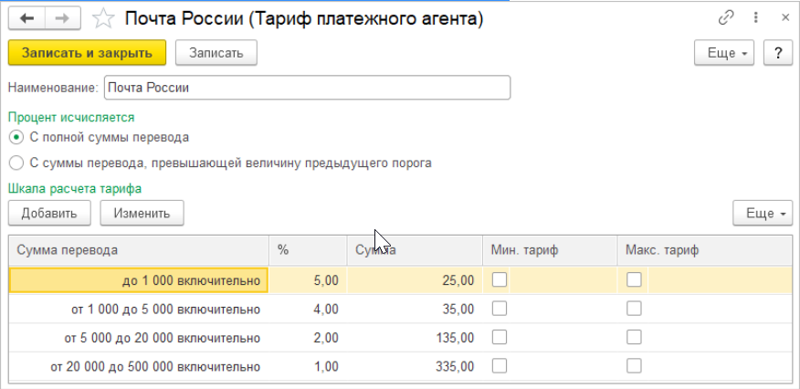Tick Мин. тариф checkbox in 1 000–5 000 row

pyautogui.click(x=500, y=309)
